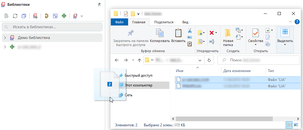Click the folder icon in Explorer title bar
303x130 pixels.
(116, 13)
